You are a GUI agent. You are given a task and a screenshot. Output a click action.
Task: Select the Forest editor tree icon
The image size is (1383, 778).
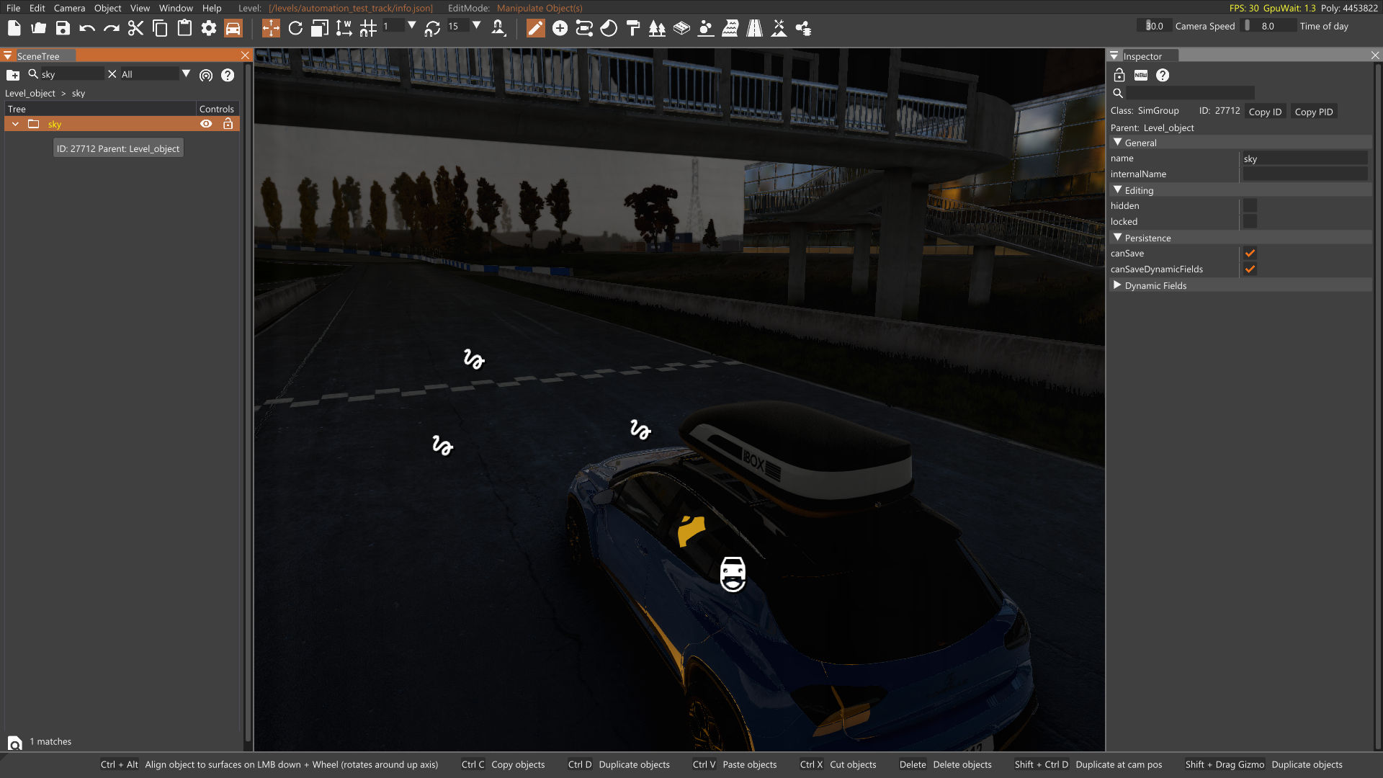coord(657,28)
